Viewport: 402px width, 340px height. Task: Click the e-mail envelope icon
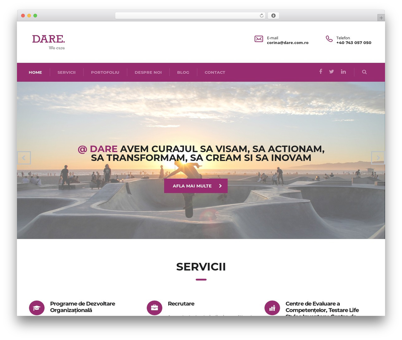pos(259,39)
